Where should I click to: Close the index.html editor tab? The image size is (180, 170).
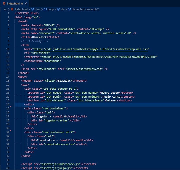coord(26,4)
